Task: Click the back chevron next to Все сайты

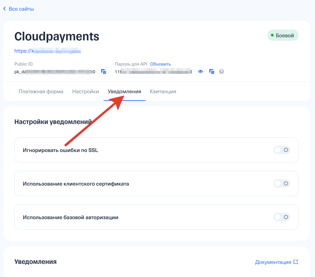Action: click(4, 9)
